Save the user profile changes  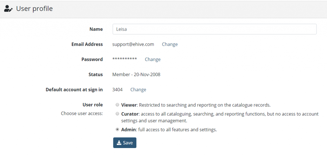coord(125,143)
